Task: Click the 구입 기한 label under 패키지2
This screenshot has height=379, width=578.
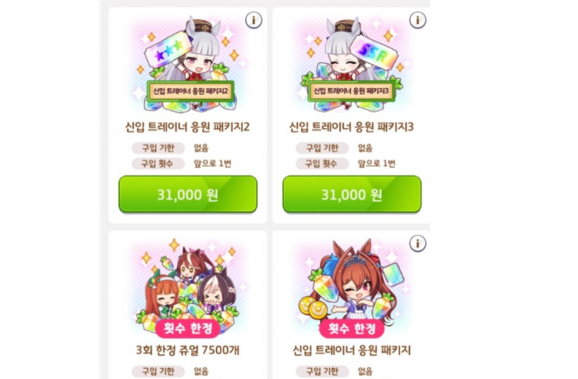Action: coord(158,148)
